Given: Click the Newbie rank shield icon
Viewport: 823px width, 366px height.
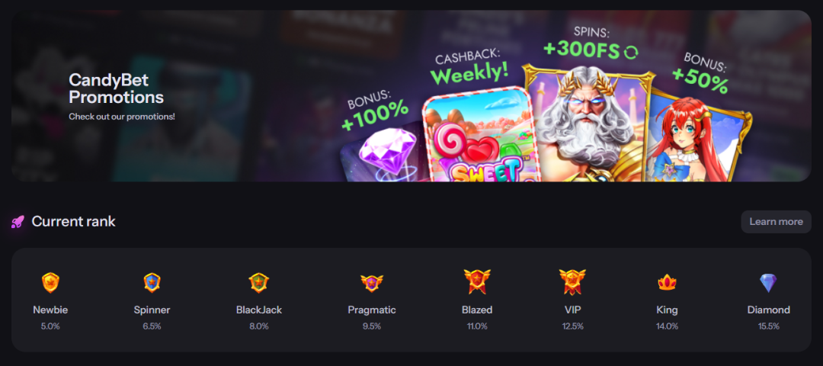Looking at the screenshot, I should [x=50, y=283].
